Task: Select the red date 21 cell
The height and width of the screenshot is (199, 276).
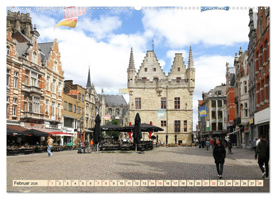Action: click(206, 184)
